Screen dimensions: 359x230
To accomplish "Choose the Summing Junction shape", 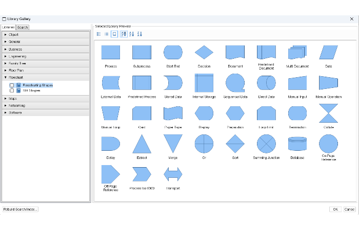I will (266, 144).
